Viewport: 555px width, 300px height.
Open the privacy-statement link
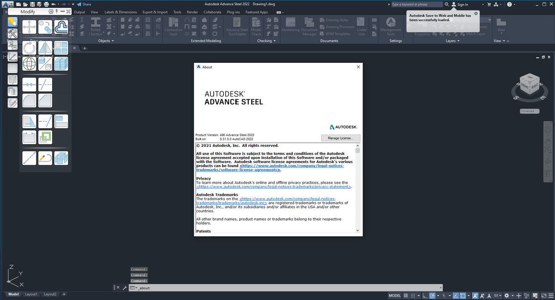click(x=274, y=187)
